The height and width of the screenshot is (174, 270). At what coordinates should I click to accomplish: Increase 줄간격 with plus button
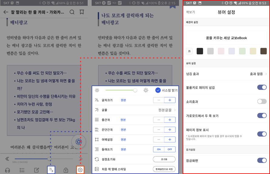[x=170, y=120]
